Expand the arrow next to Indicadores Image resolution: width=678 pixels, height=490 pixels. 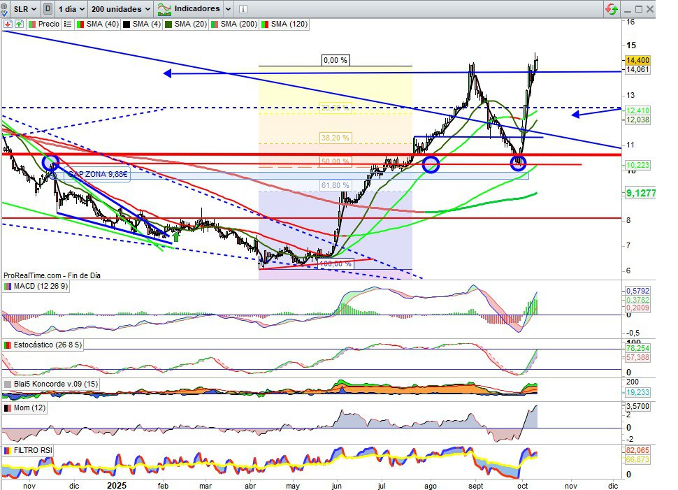click(x=226, y=9)
